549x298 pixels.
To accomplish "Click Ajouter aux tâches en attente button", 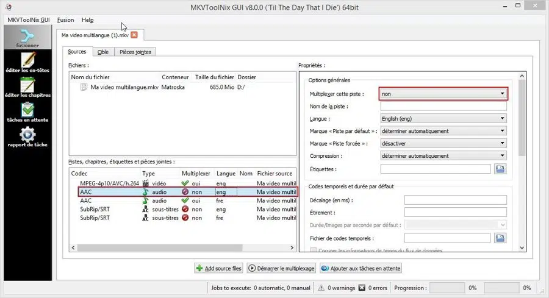I will point(361,268).
